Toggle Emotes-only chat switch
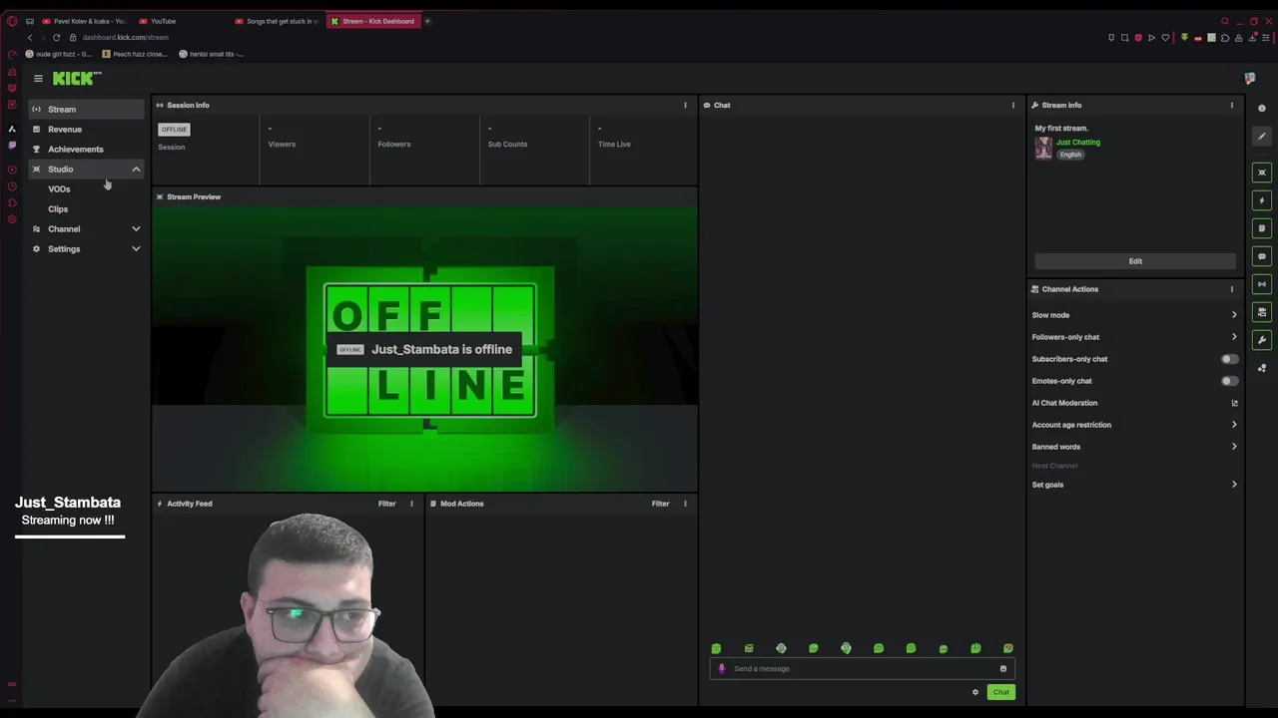The width and height of the screenshot is (1278, 718). pyautogui.click(x=1230, y=381)
